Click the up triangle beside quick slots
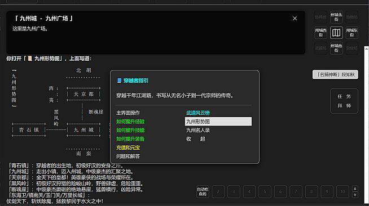 [x=355, y=189]
